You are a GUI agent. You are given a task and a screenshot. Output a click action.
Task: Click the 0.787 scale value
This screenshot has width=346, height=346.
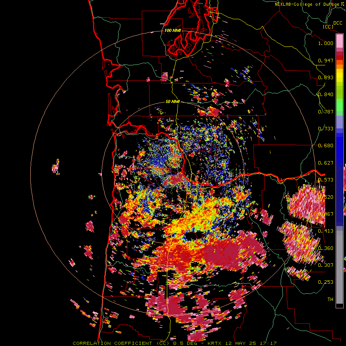pos(326,111)
